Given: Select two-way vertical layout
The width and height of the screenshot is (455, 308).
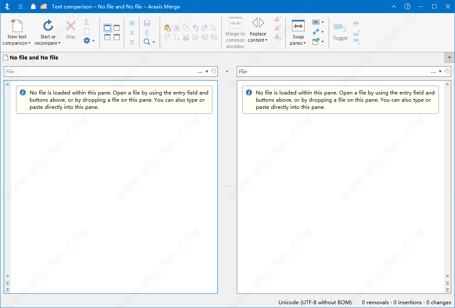Looking at the screenshot, I should [x=107, y=28].
